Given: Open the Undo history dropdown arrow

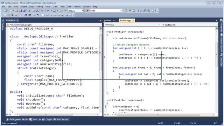Looking at the screenshot, I should point(45,11).
